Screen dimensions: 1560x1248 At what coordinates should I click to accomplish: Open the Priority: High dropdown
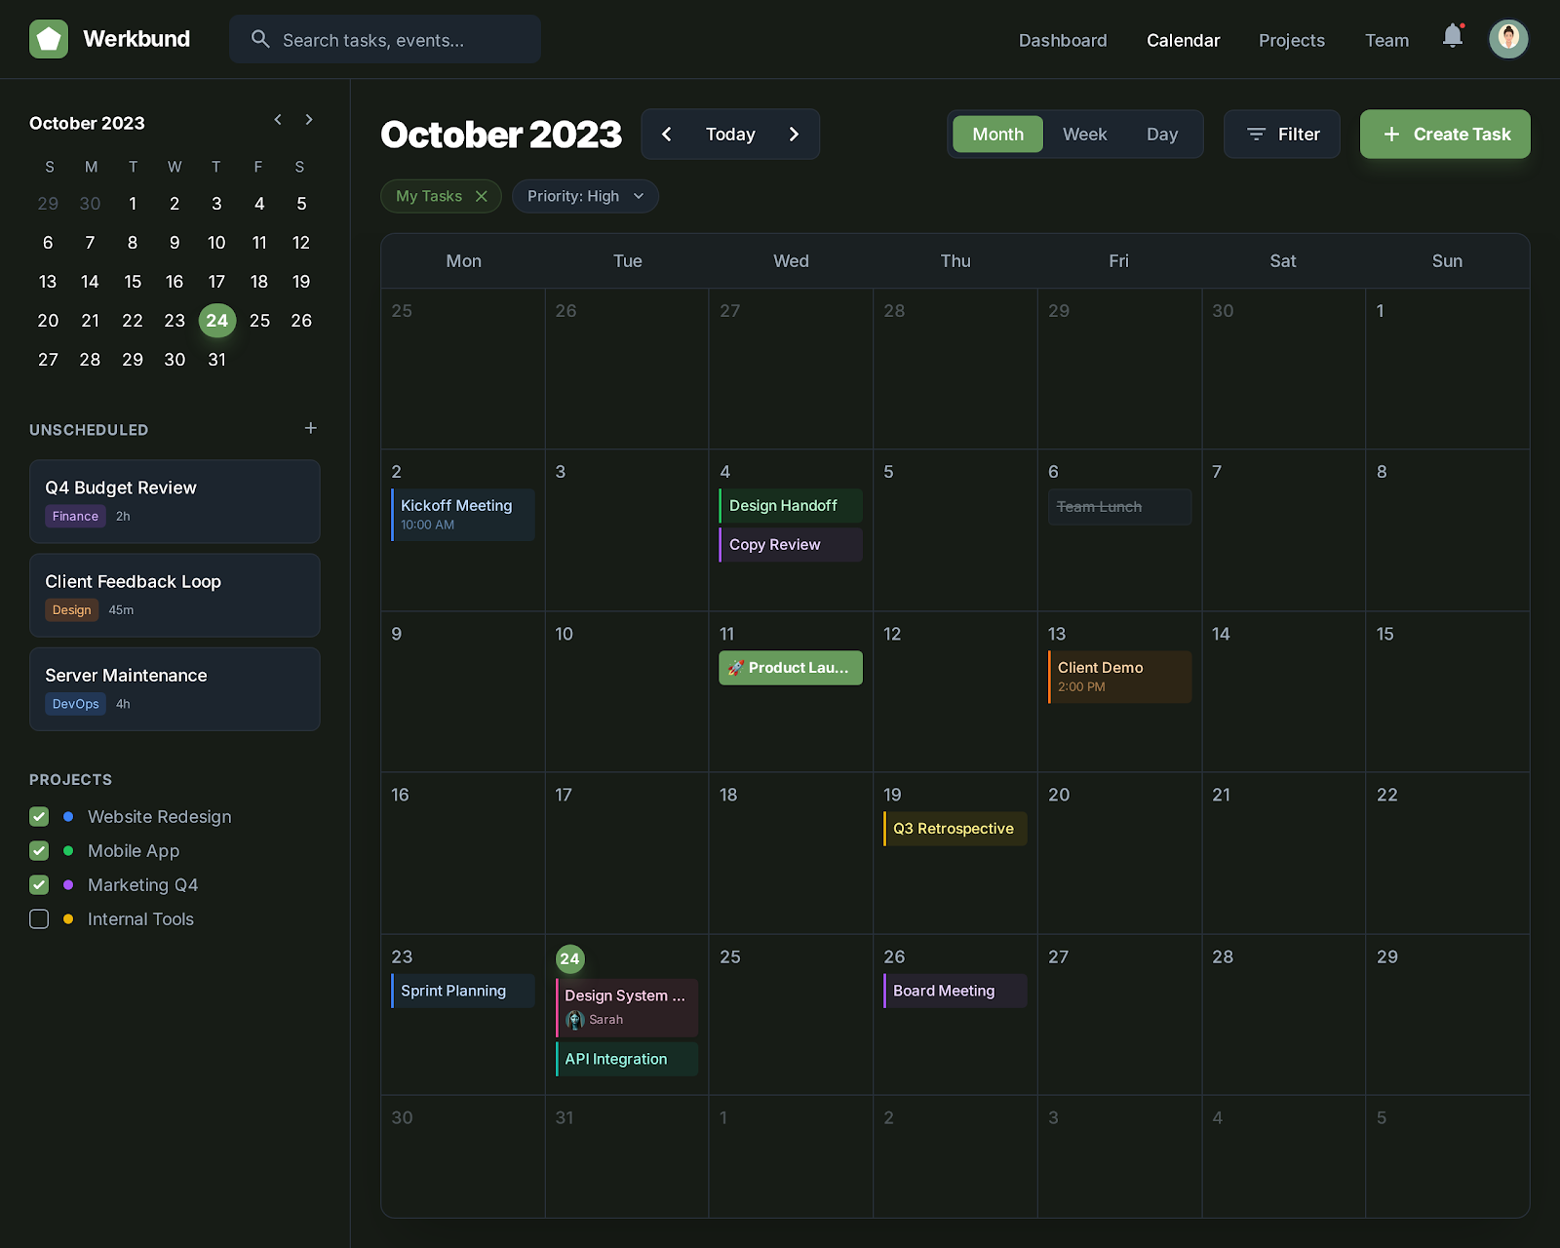point(585,196)
